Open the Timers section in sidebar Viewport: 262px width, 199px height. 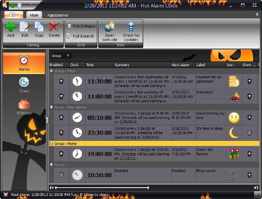[24, 84]
